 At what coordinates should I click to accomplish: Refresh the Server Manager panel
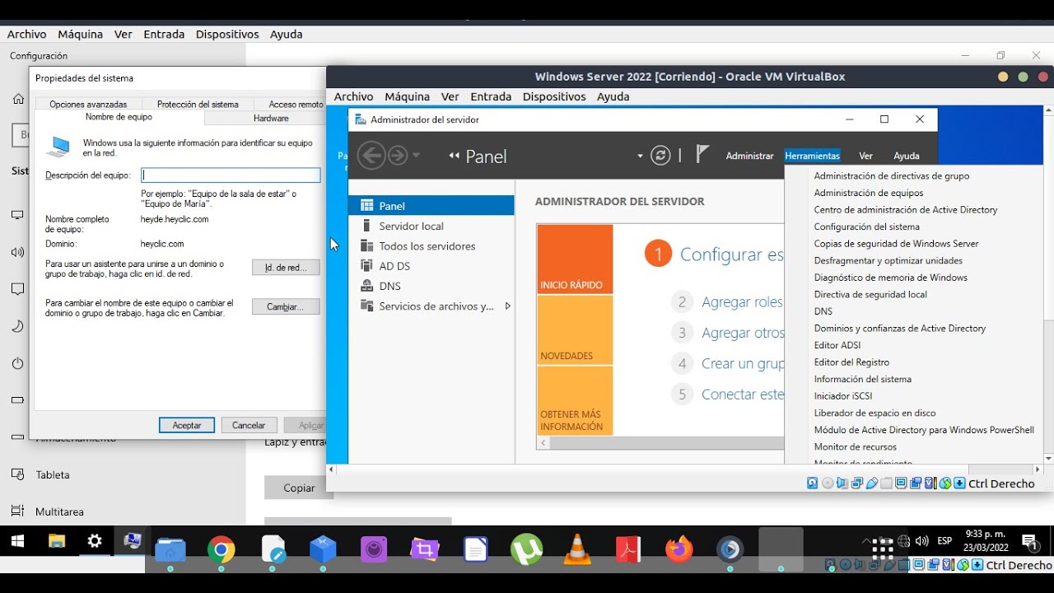(x=660, y=155)
